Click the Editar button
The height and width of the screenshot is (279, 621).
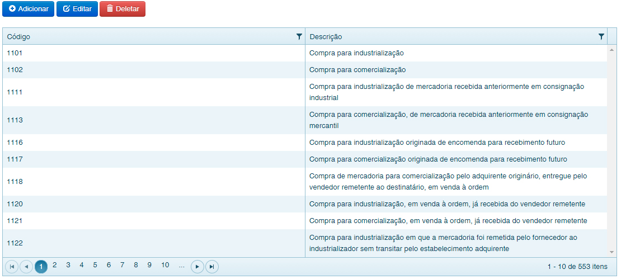(77, 9)
